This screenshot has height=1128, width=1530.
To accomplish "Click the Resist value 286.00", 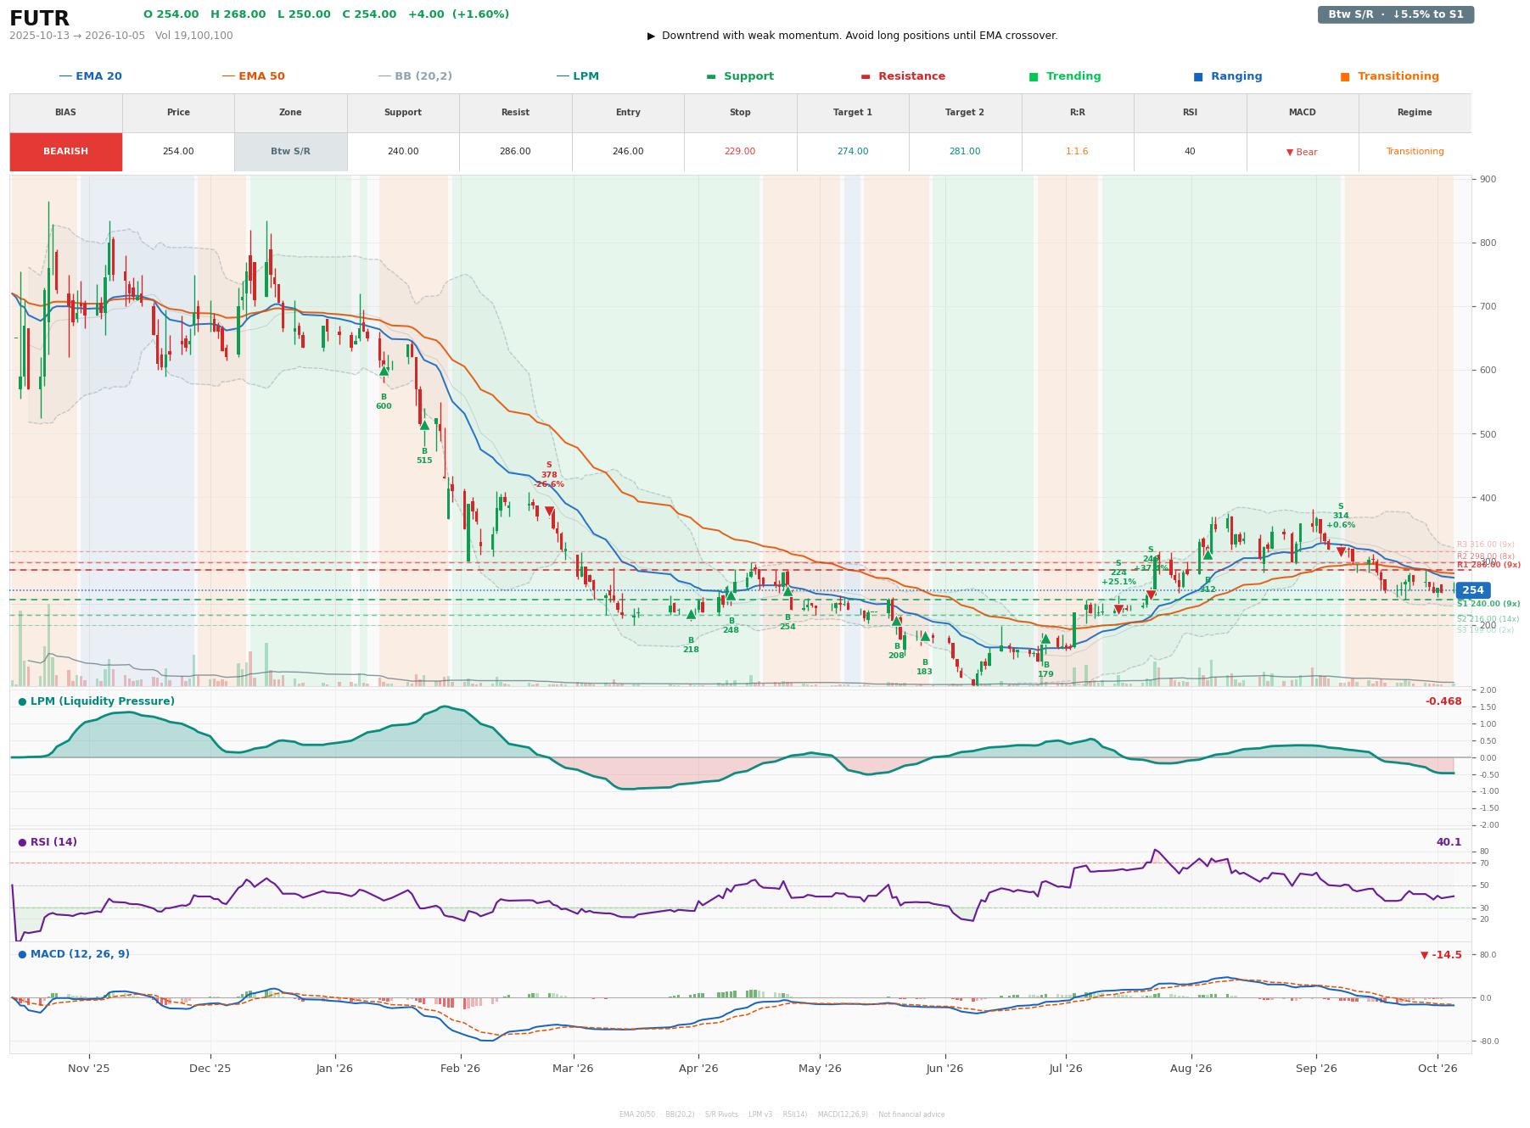I will coord(515,152).
